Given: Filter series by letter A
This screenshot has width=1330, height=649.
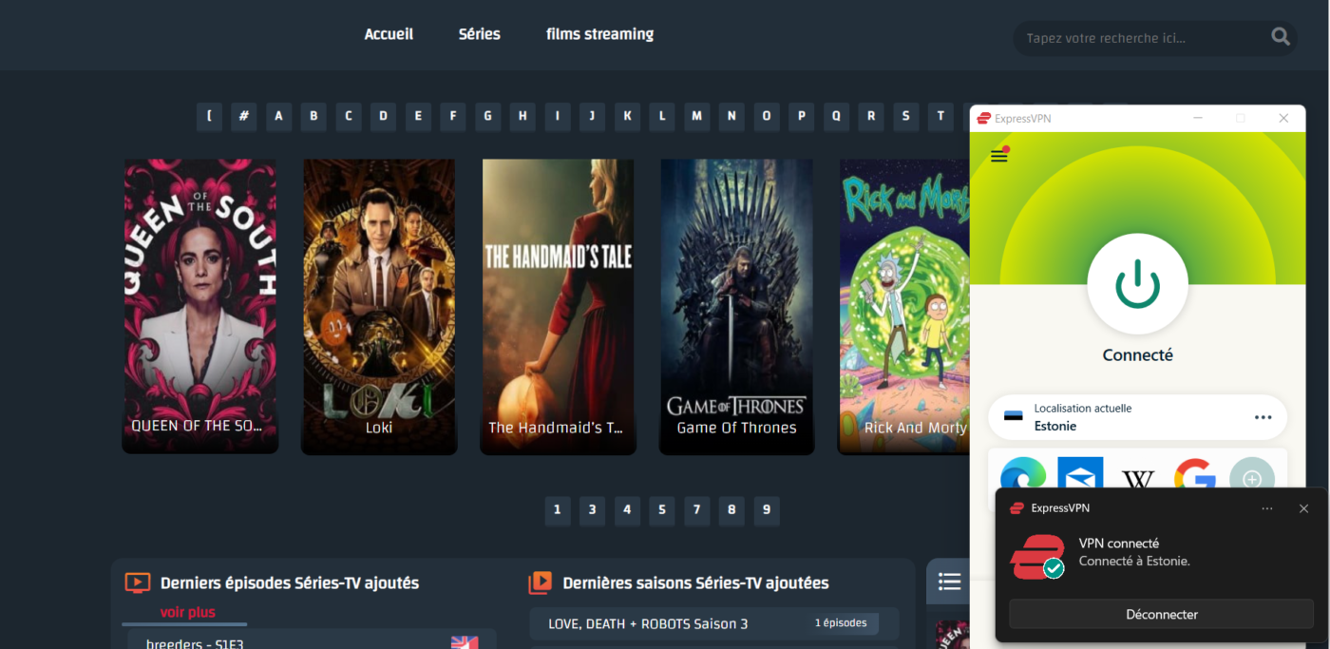Looking at the screenshot, I should coord(279,116).
